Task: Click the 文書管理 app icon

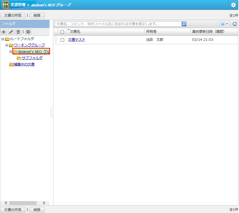Action: coord(5,5)
